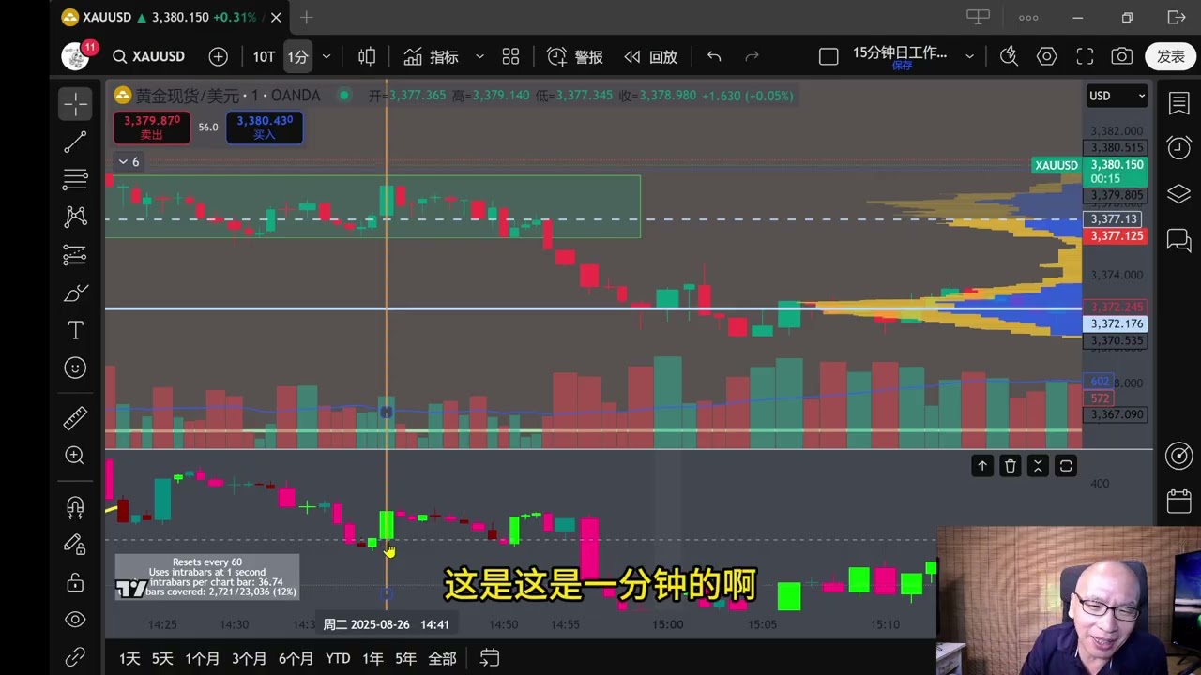Select the 1个月 date range
This screenshot has width=1201, height=675.
pos(202,659)
